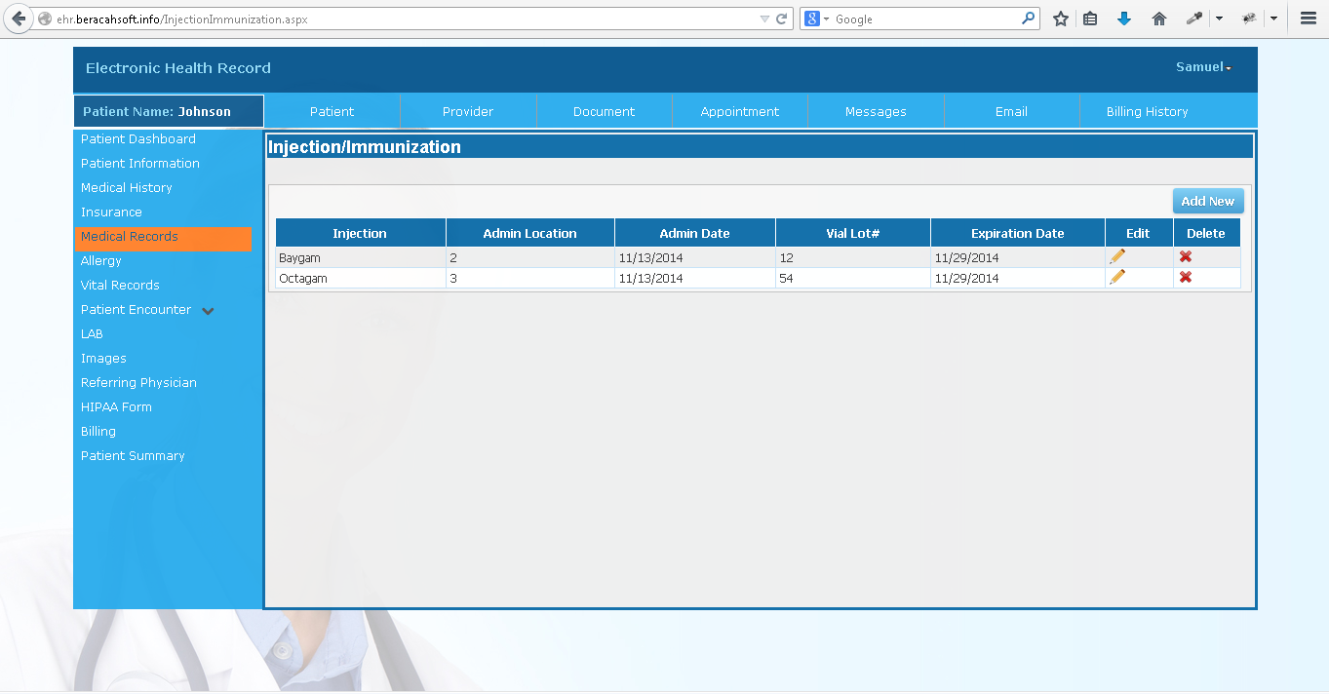Open the Insurance section
This screenshot has height=694, width=1329.
[111, 212]
